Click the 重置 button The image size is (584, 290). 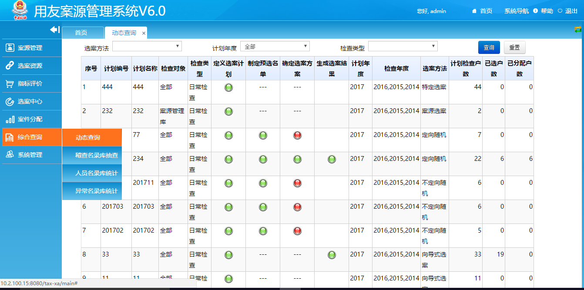[x=515, y=47]
